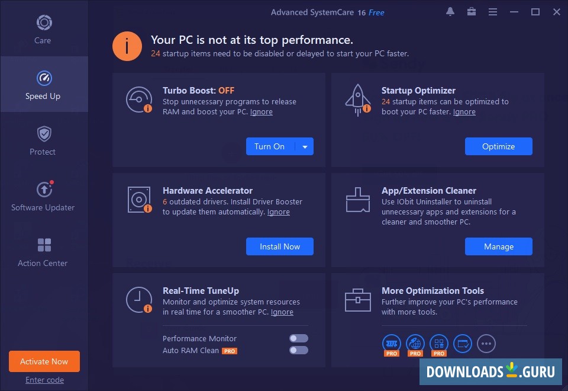The width and height of the screenshot is (568, 391).
Task: Click 'Your PC is not at its top performance.' text
Action: [252, 40]
